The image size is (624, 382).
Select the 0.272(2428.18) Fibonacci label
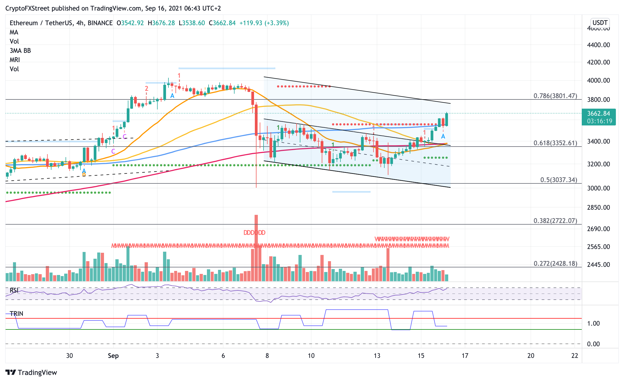[x=555, y=264]
